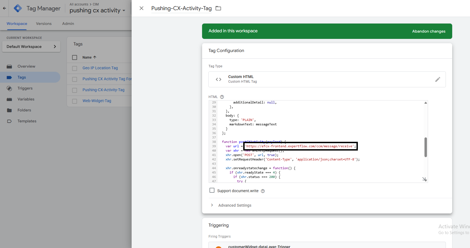Image resolution: width=470 pixels, height=248 pixels.
Task: Click the Tag Manager logo icon
Action: [x=18, y=8]
